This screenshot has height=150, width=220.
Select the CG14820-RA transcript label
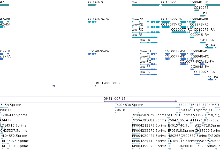pyautogui.click(x=98, y=19)
